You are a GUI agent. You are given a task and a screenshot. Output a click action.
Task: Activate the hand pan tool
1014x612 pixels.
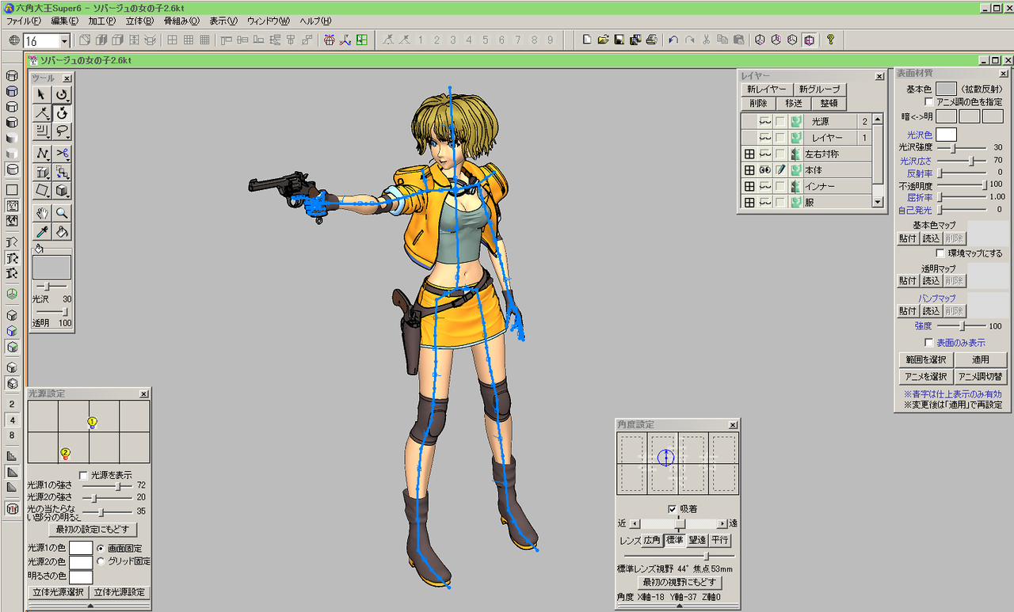(x=43, y=213)
